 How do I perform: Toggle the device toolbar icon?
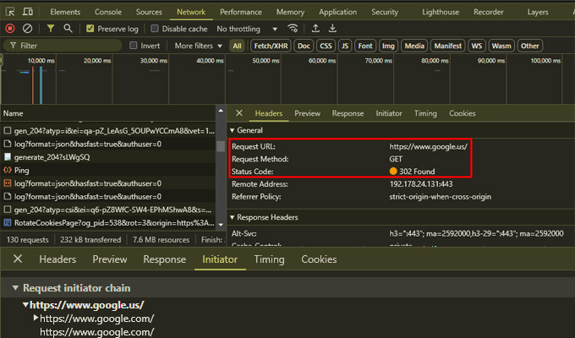[x=28, y=13]
